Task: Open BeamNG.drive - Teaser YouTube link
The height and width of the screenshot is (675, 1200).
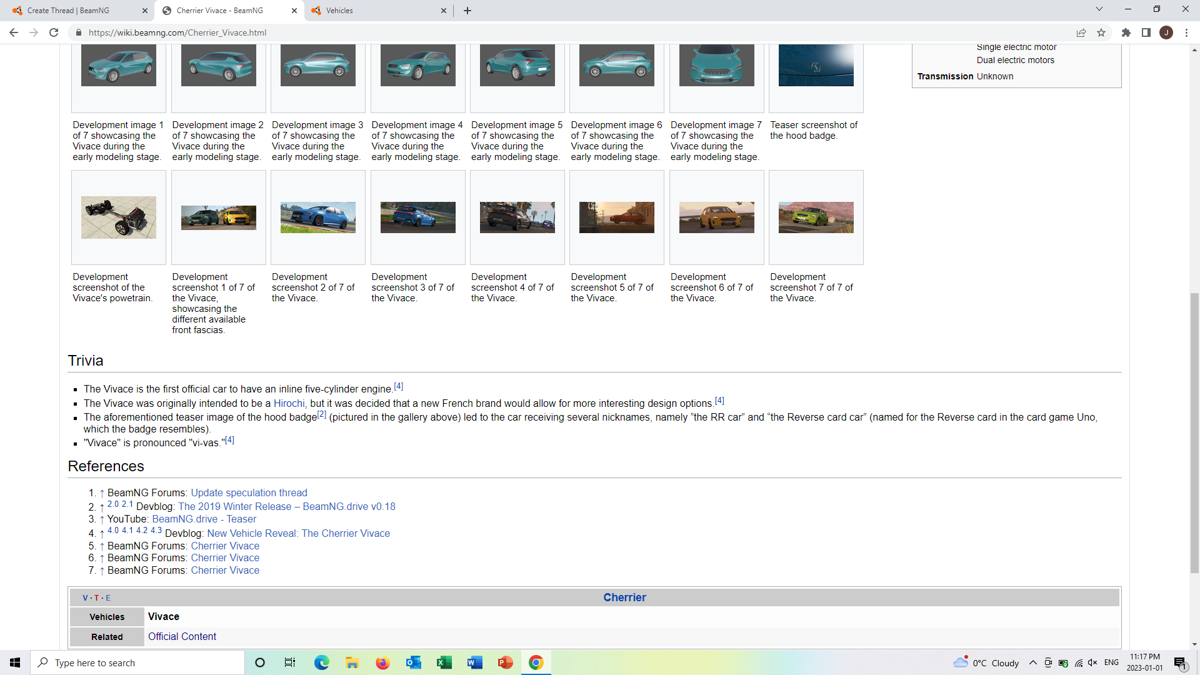Action: click(204, 519)
